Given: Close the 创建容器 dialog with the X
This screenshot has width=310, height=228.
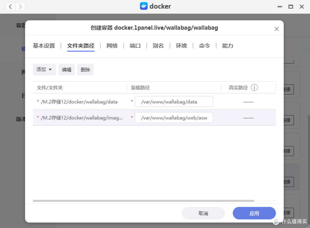Looking at the screenshot, I should pos(276,29).
